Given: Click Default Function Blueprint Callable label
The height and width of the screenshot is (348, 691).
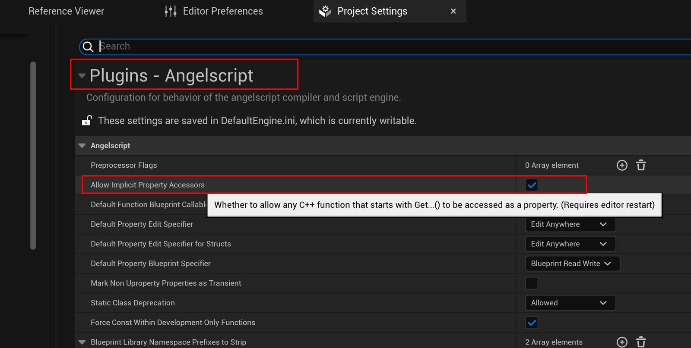Looking at the screenshot, I should pos(149,204).
